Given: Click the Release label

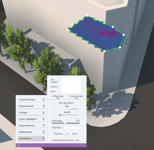Looking at the screenshot, I should click(x=54, y=87).
